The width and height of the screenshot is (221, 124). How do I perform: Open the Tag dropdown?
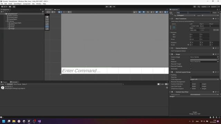coord(186,15)
